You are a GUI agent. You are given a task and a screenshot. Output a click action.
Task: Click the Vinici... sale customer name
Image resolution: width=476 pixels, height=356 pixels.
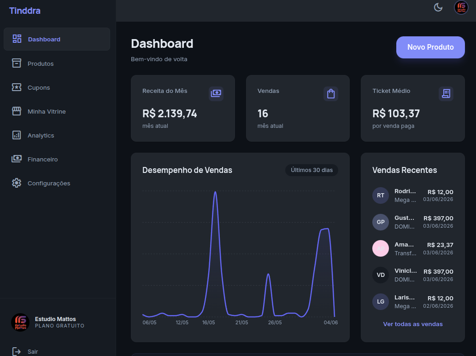[x=405, y=271]
